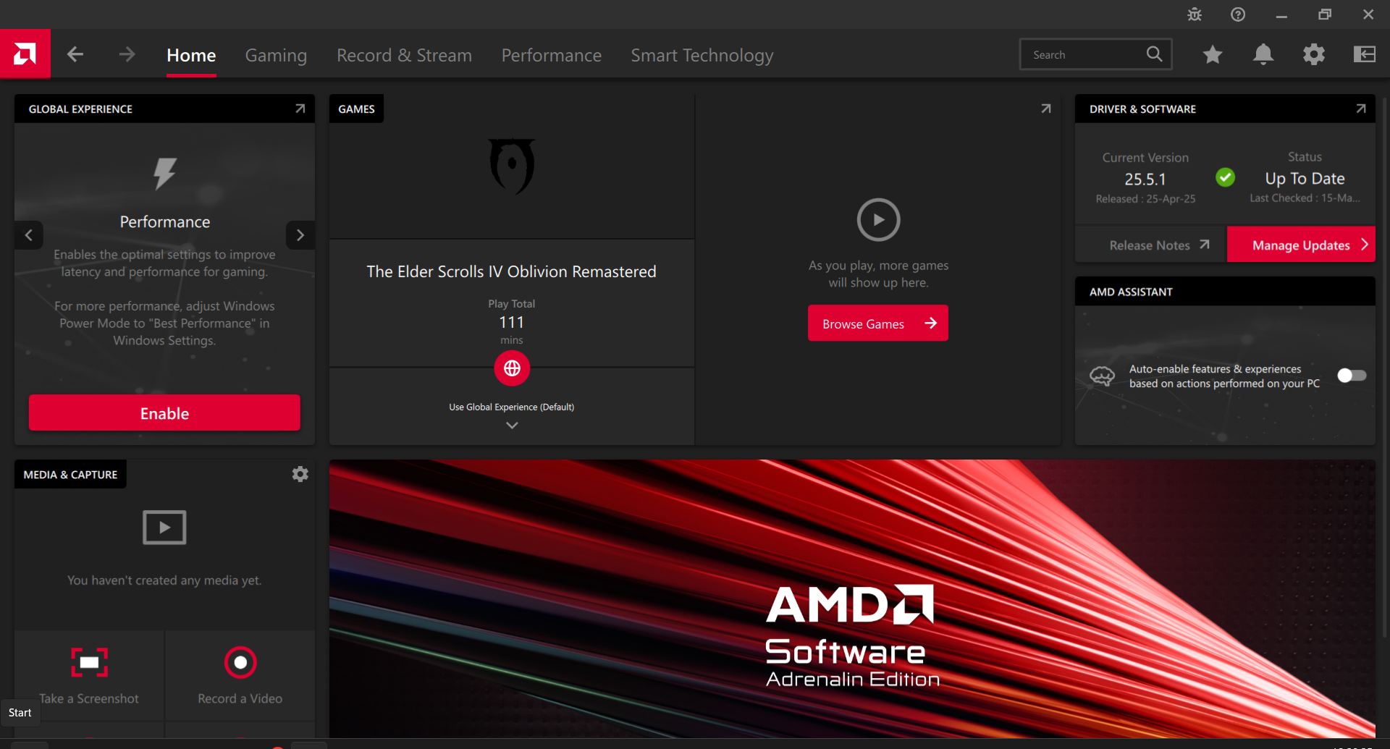Toggle AMD Assistant auto-enable features switch
This screenshot has width=1390, height=749.
[x=1351, y=376]
